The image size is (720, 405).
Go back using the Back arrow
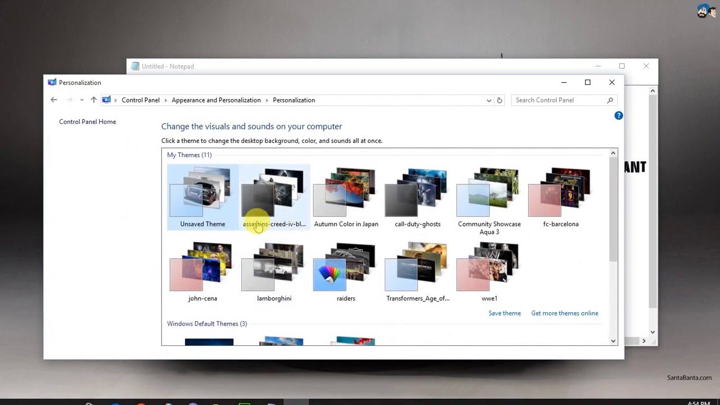coord(53,100)
